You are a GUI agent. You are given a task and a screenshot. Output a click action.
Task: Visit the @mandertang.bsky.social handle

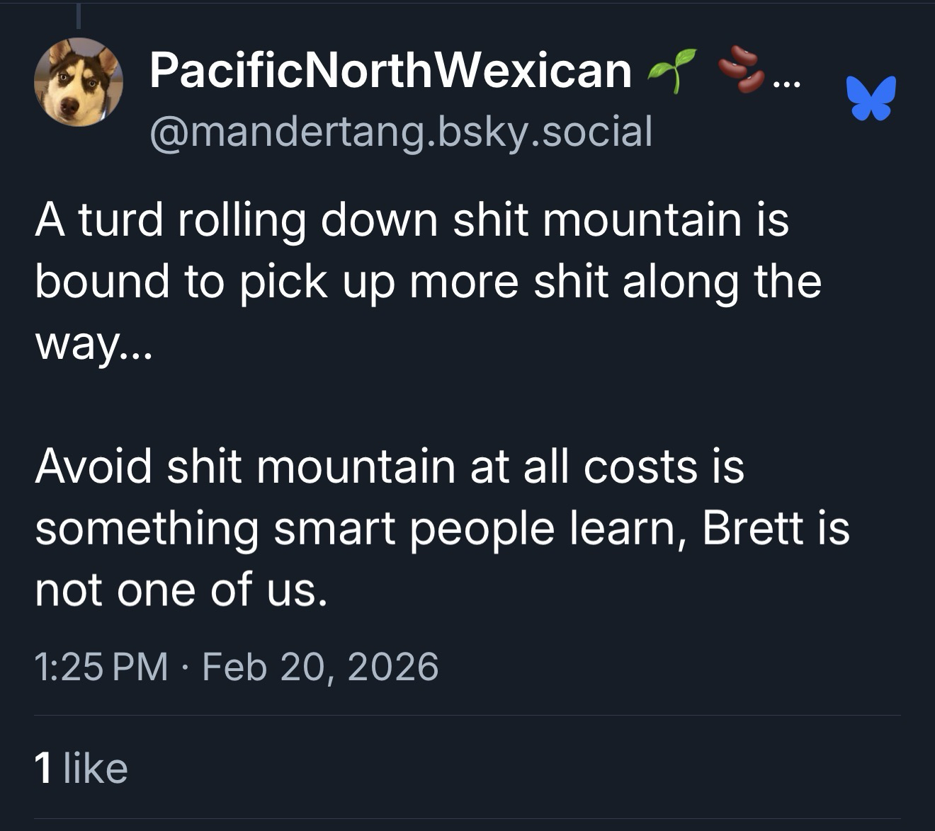pyautogui.click(x=400, y=132)
